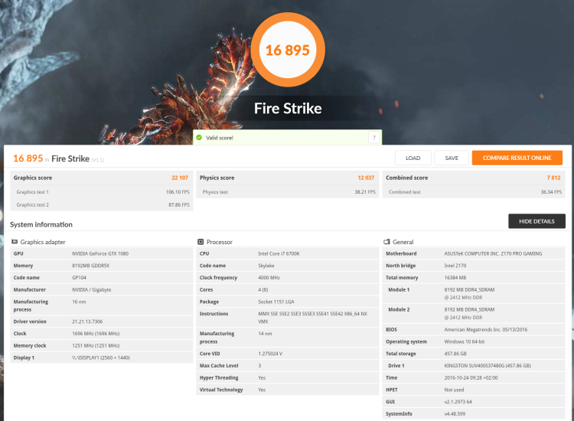Select Module 1 memory details
The width and height of the screenshot is (574, 421).
tap(469, 294)
